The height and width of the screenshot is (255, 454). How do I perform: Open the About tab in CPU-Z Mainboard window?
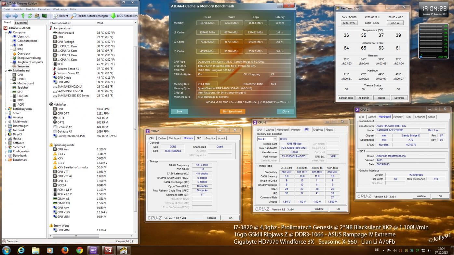pyautogui.click(x=431, y=117)
